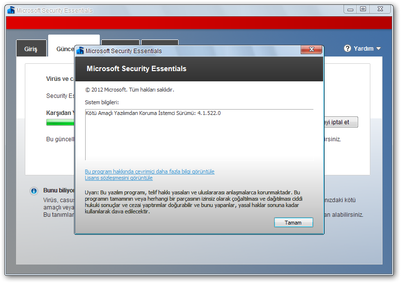Minimize the main Security Essentials window
Viewport: 401px width, 283px height.
(350, 9)
